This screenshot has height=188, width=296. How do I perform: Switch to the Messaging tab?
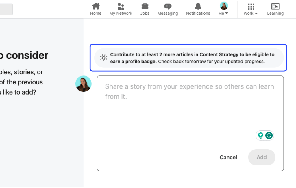coord(168,6)
